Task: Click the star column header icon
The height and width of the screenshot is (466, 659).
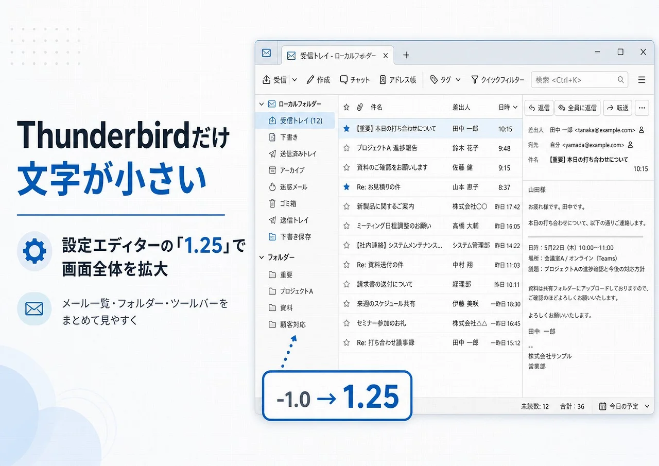Action: pos(346,107)
